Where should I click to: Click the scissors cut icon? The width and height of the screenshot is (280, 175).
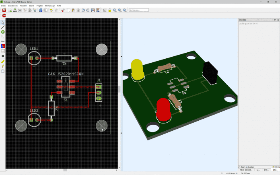tap(63, 10)
